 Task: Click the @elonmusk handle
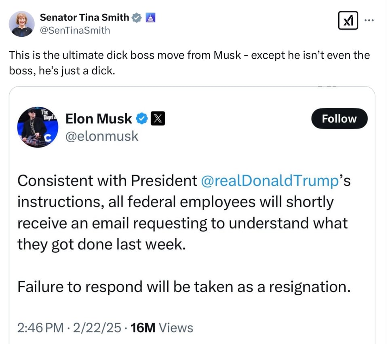102,136
